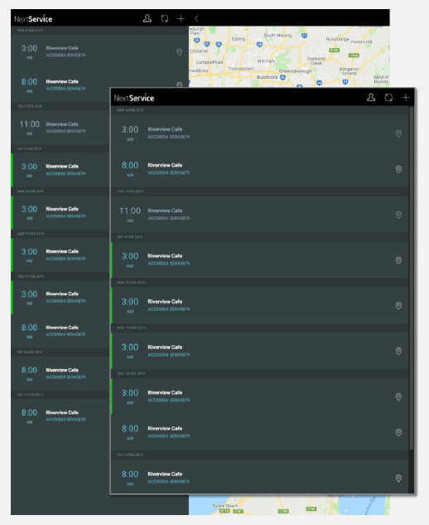This screenshot has height=525, width=429.
Task: Show location pin for 3:00 AM WED 6 FEB, front window
Action: [398, 134]
